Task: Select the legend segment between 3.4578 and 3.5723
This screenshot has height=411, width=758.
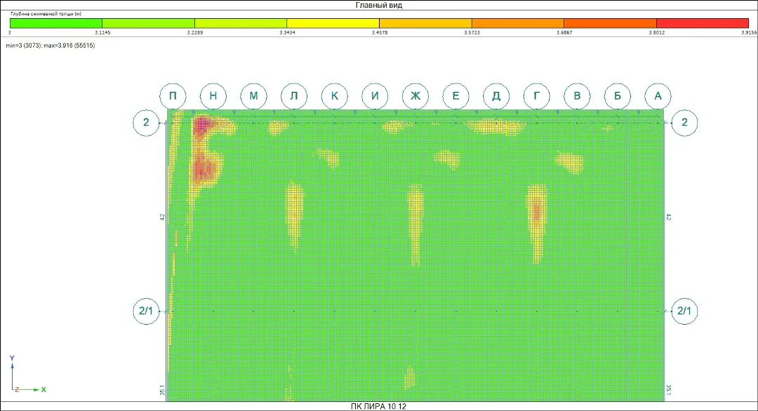Action: 425,23
